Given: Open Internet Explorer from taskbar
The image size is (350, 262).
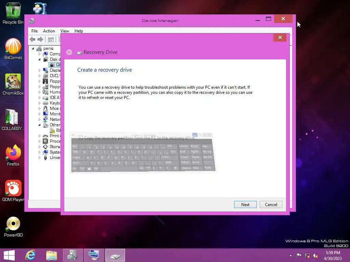Looking at the screenshot, I should [30, 255].
